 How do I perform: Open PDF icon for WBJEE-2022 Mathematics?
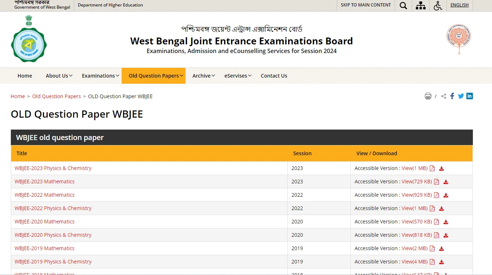[436, 195]
